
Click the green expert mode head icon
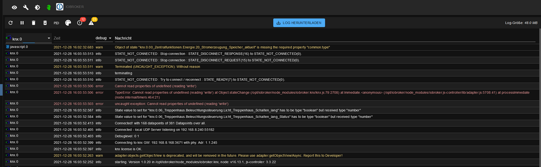[x=48, y=7]
